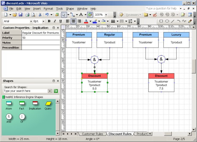Image resolution: width=197 pixels, height=142 pixels.
Task: Choose the And stencil shape
Action: (9, 117)
